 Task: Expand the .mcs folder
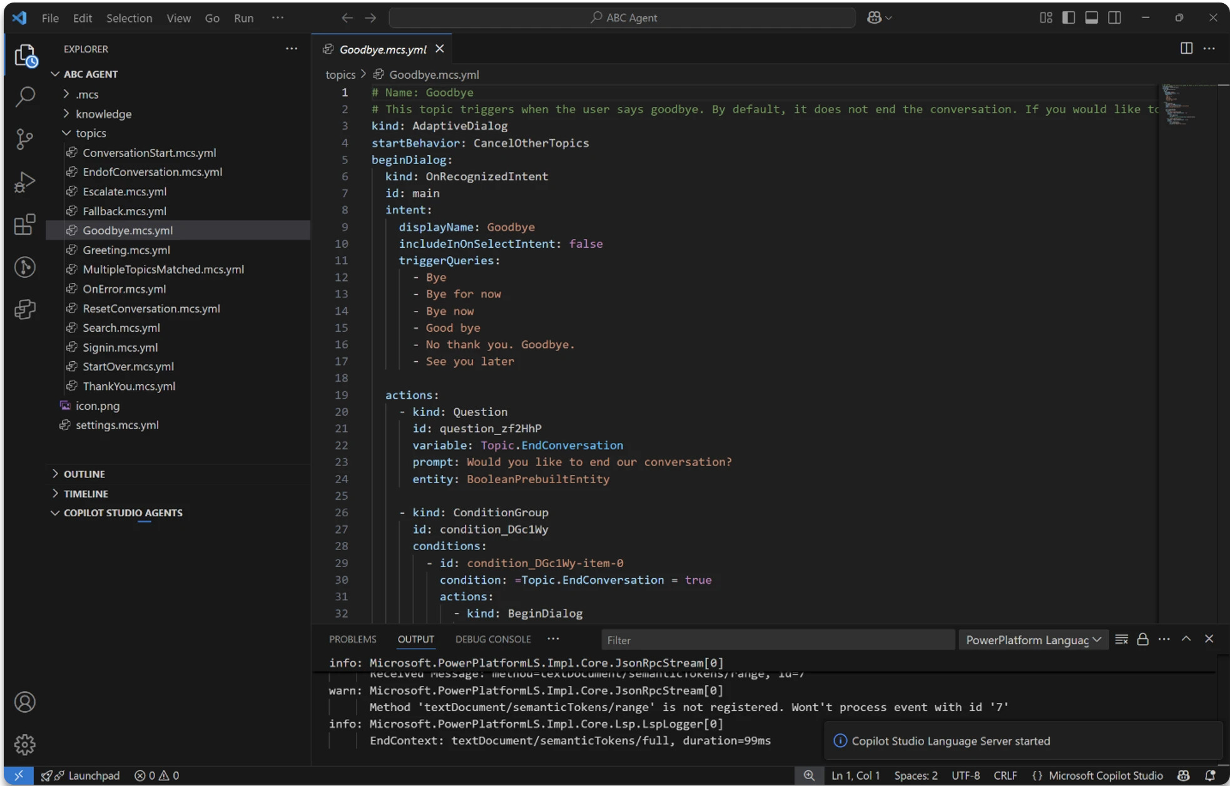[178, 94]
